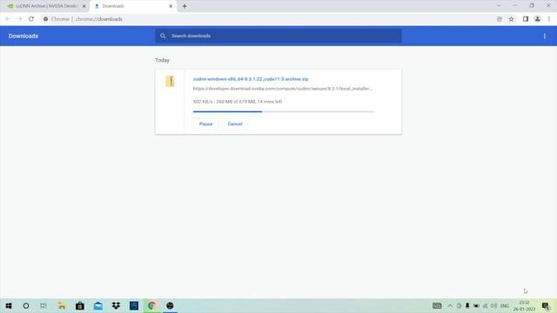
Task: Open the taskbar clock and date
Action: (x=524, y=305)
